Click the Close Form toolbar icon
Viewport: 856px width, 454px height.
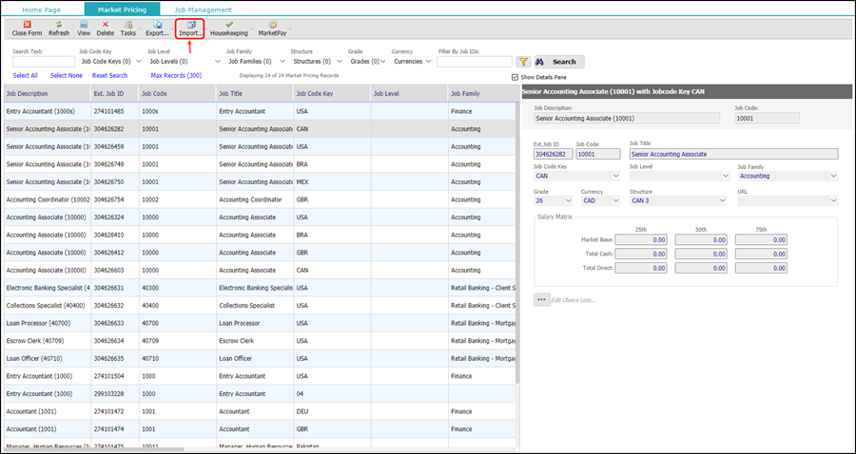click(27, 28)
